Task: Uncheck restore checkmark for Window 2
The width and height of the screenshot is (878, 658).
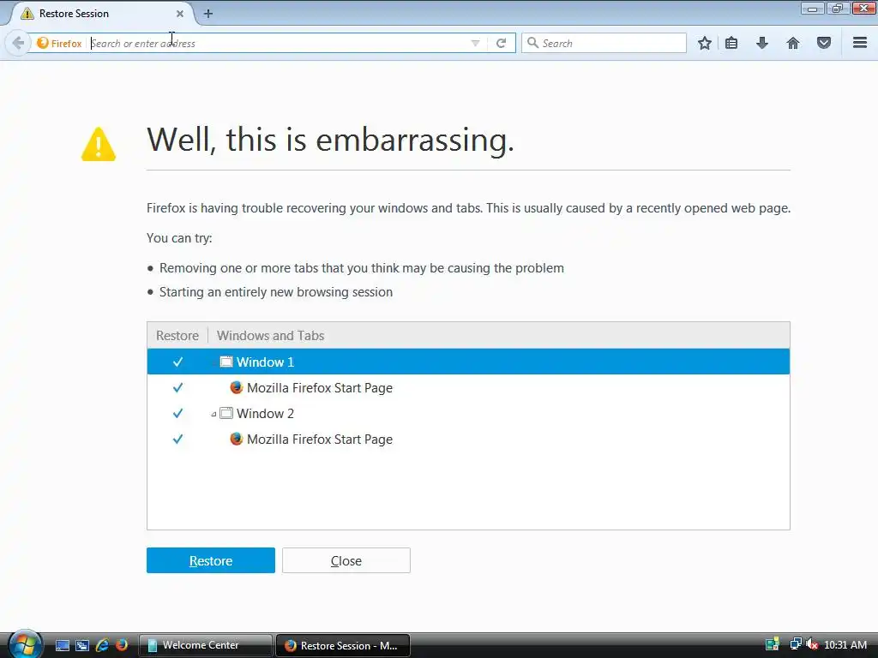Action: [177, 414]
